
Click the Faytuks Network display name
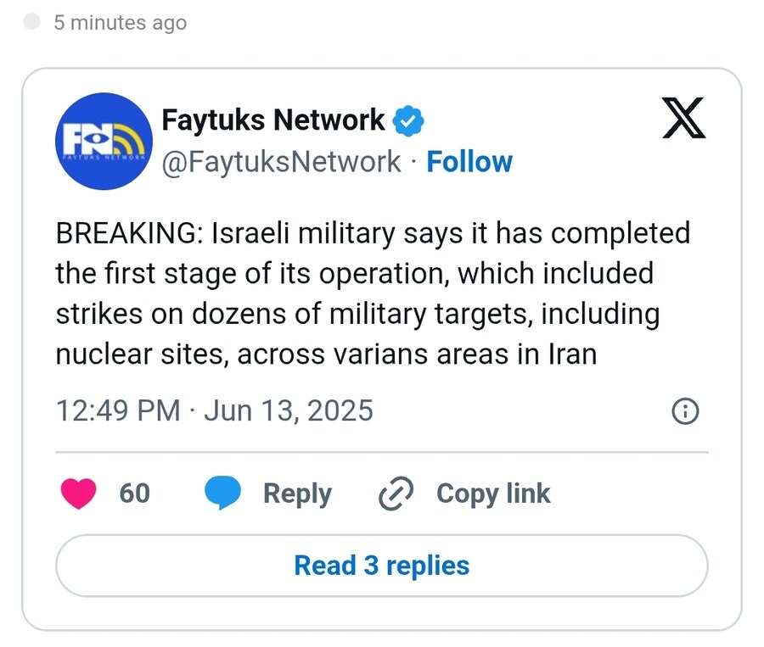[272, 120]
